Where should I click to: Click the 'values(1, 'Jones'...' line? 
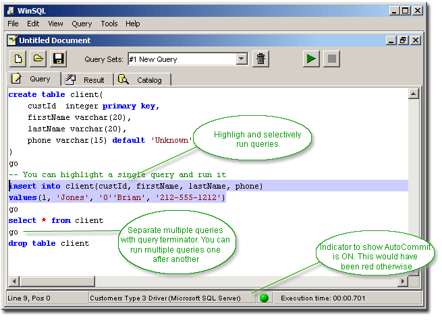point(117,197)
